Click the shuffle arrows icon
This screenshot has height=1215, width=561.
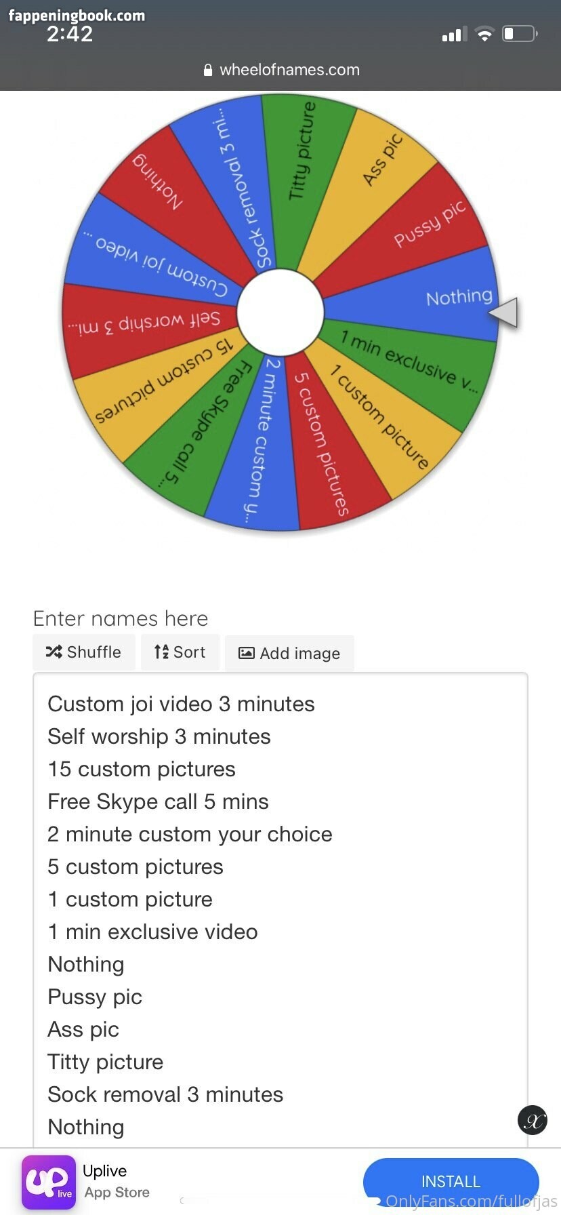[x=54, y=652]
